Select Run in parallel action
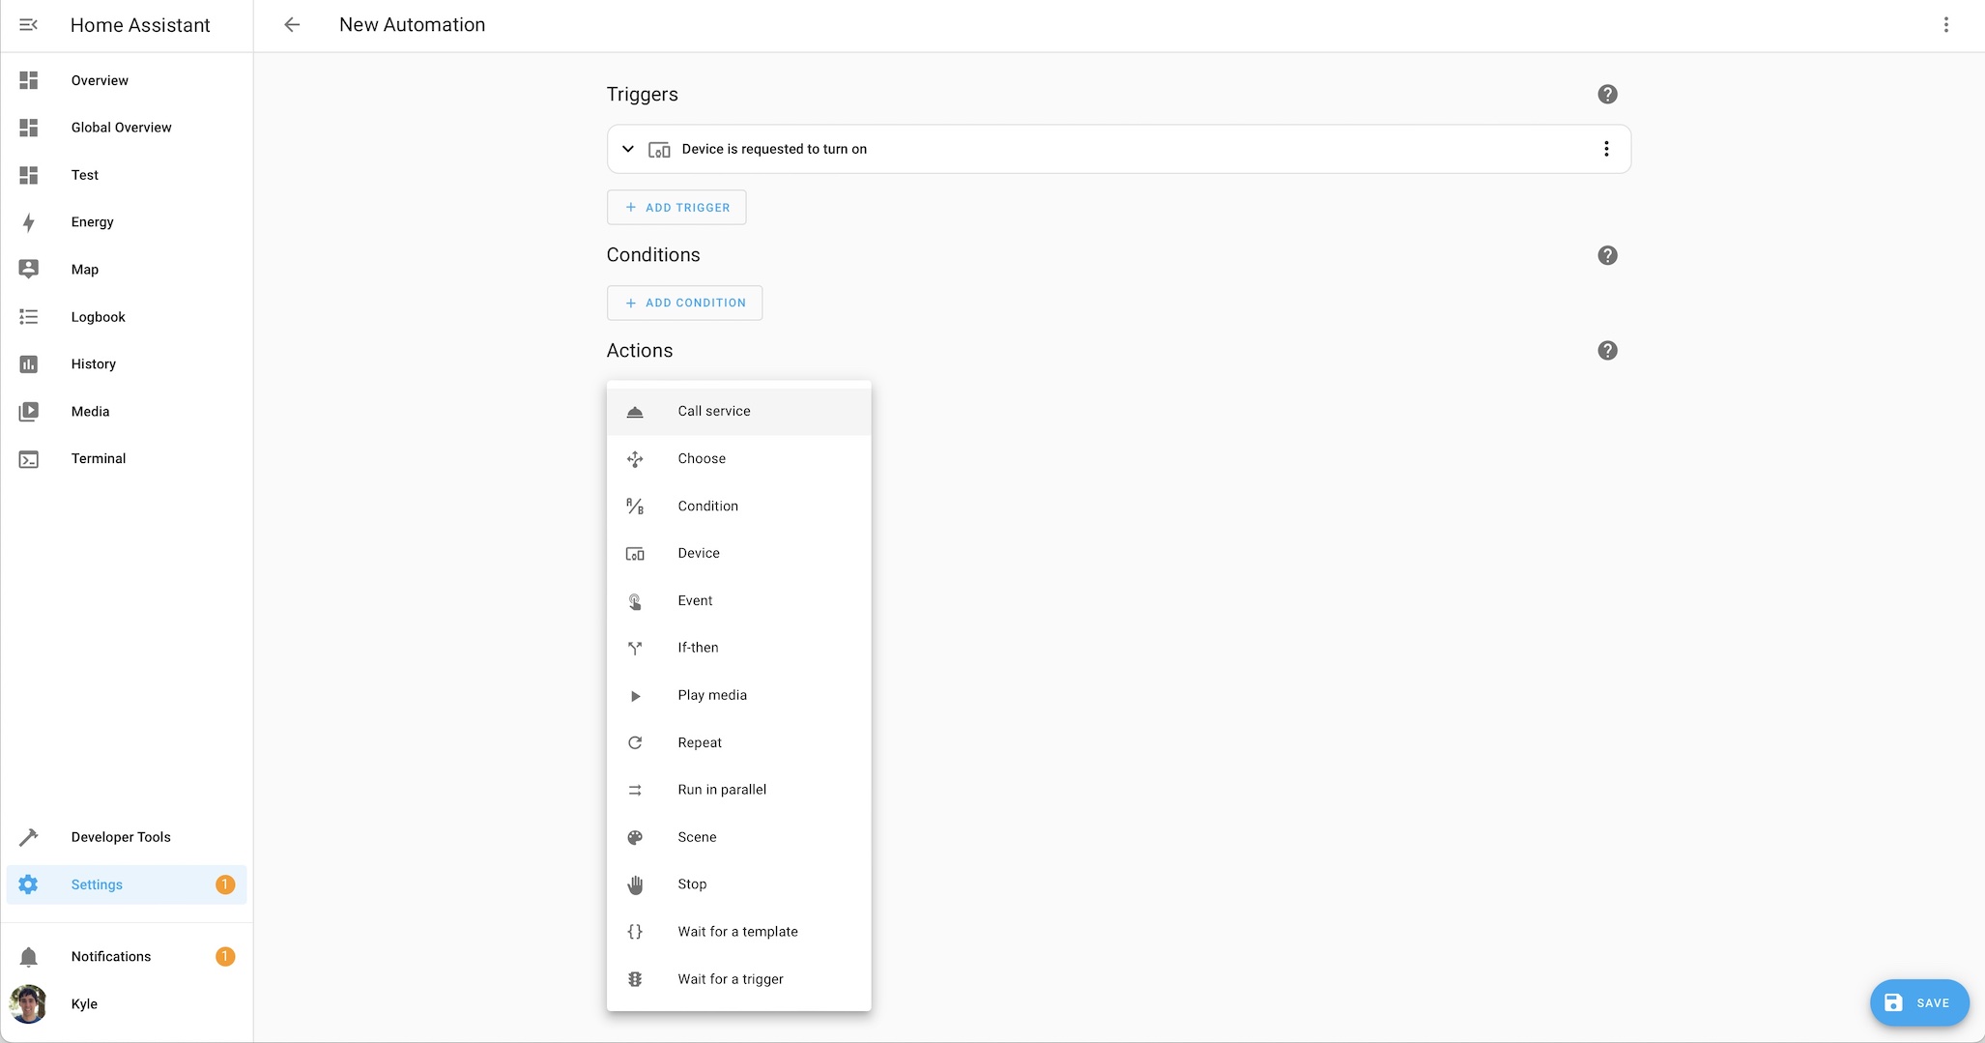Viewport: 1985px width, 1043px height. tap(739, 791)
